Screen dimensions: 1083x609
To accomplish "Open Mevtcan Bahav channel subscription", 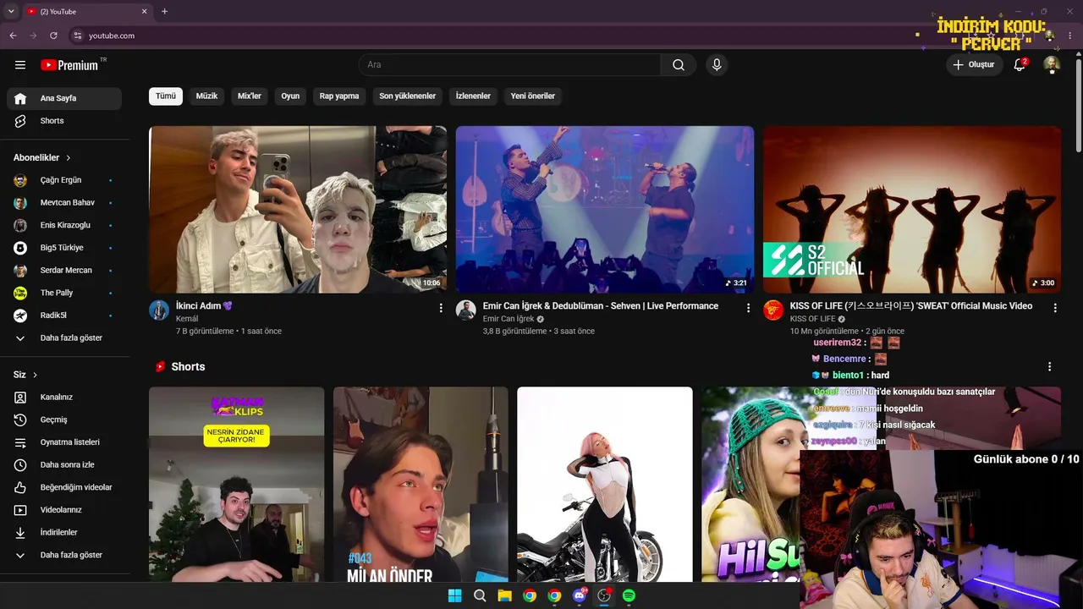I will (64, 203).
